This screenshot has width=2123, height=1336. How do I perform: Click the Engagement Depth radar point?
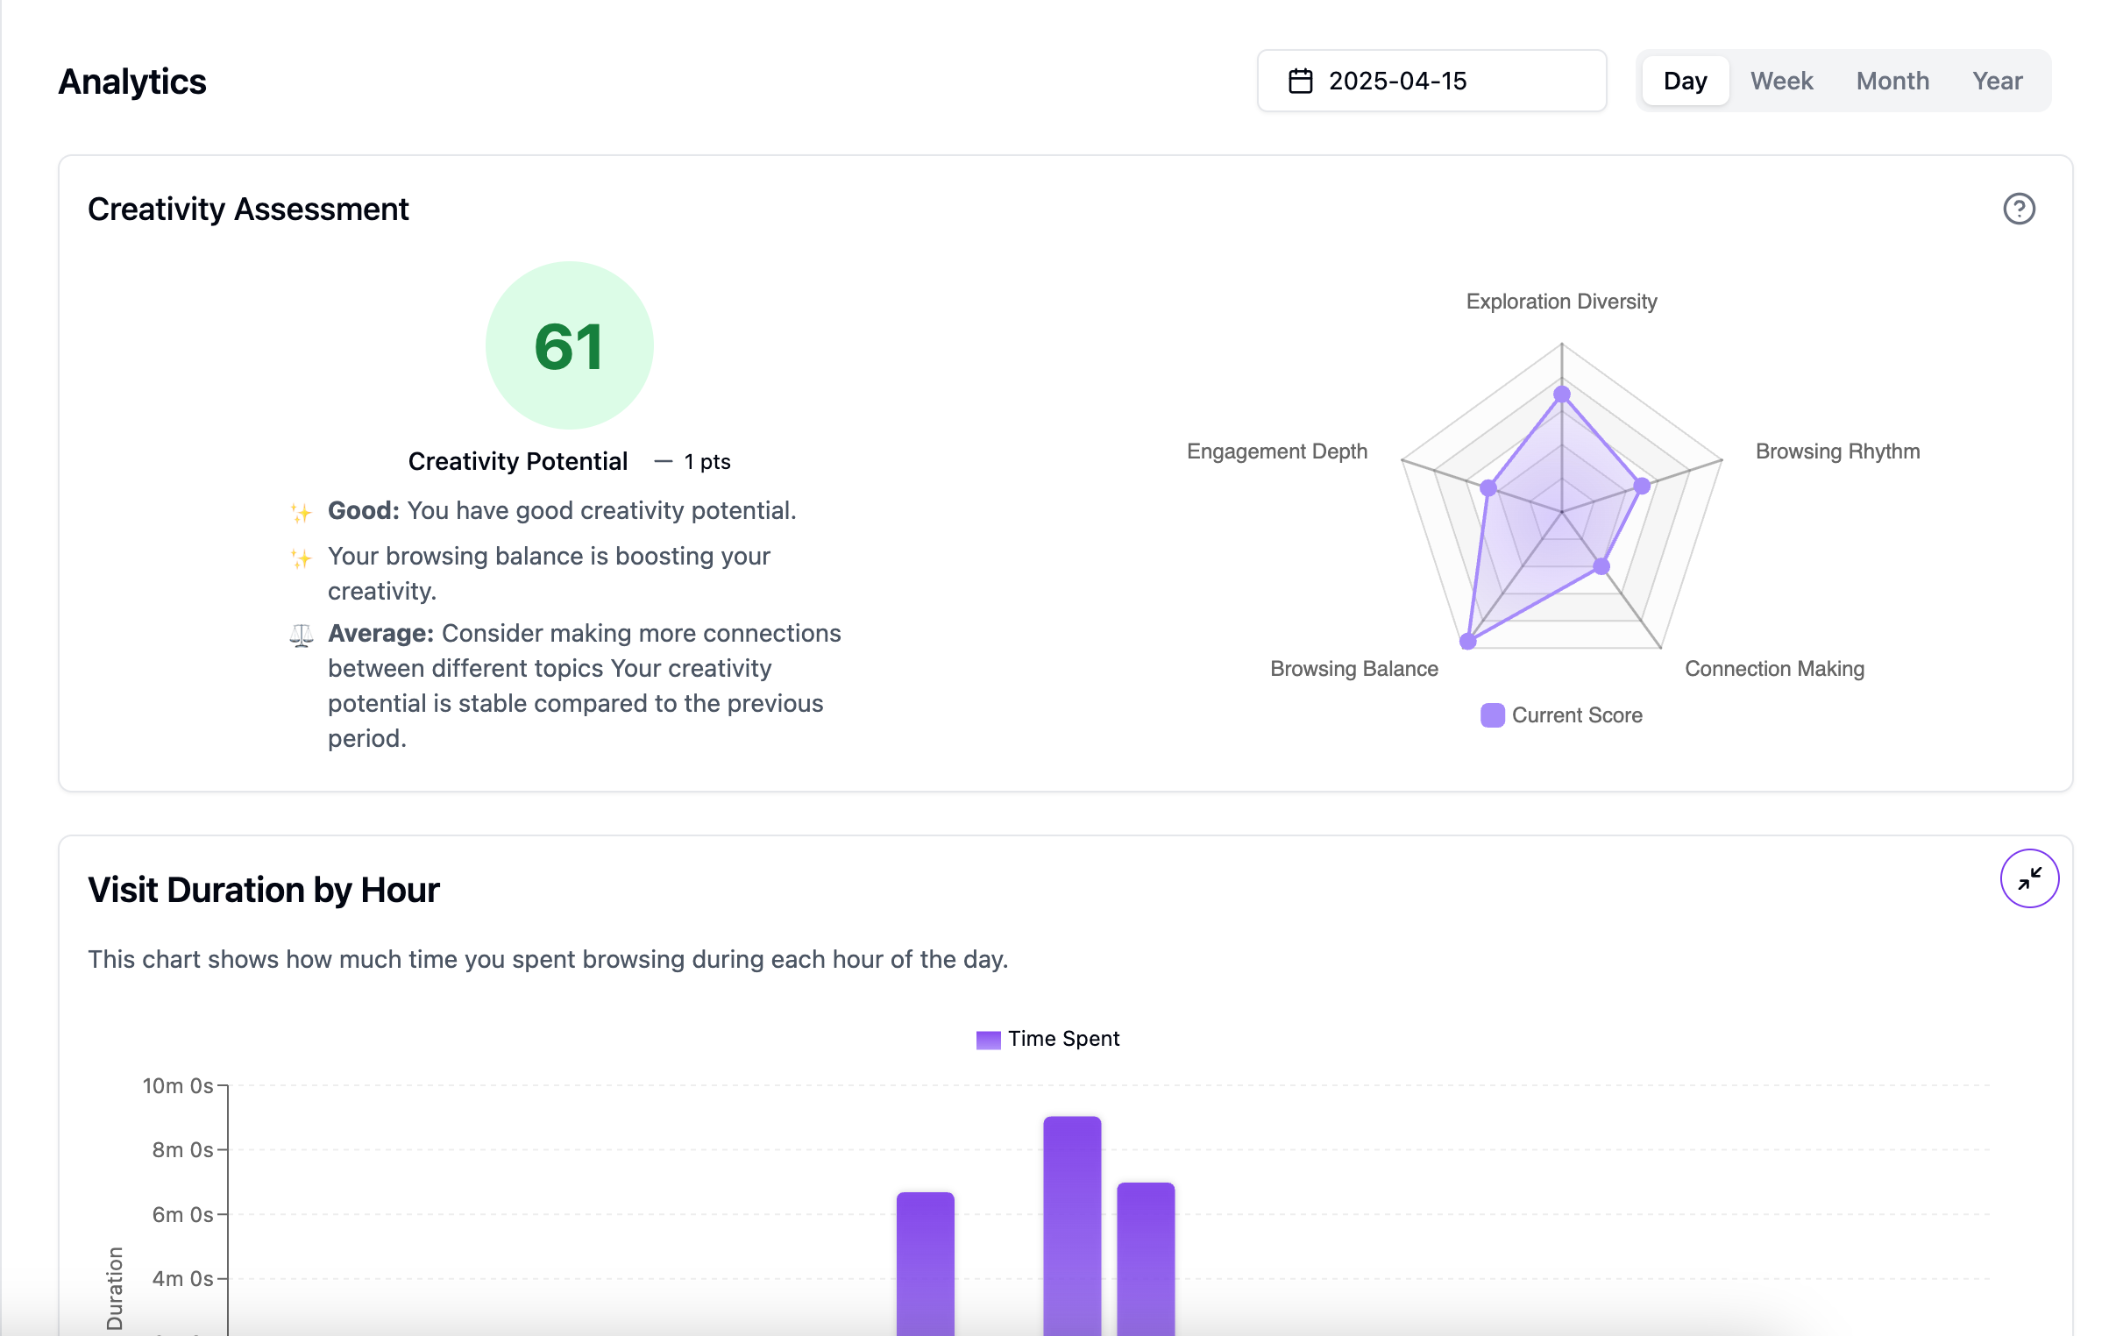pyautogui.click(x=1489, y=487)
